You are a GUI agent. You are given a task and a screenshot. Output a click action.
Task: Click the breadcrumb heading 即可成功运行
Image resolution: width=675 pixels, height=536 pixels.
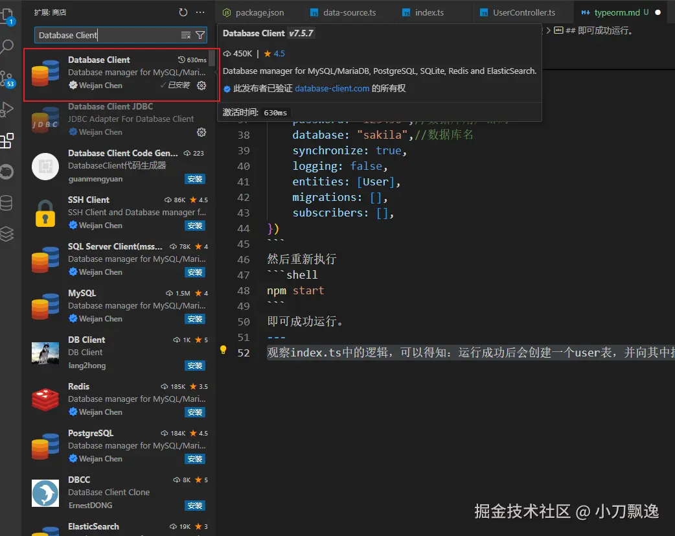[x=600, y=30]
